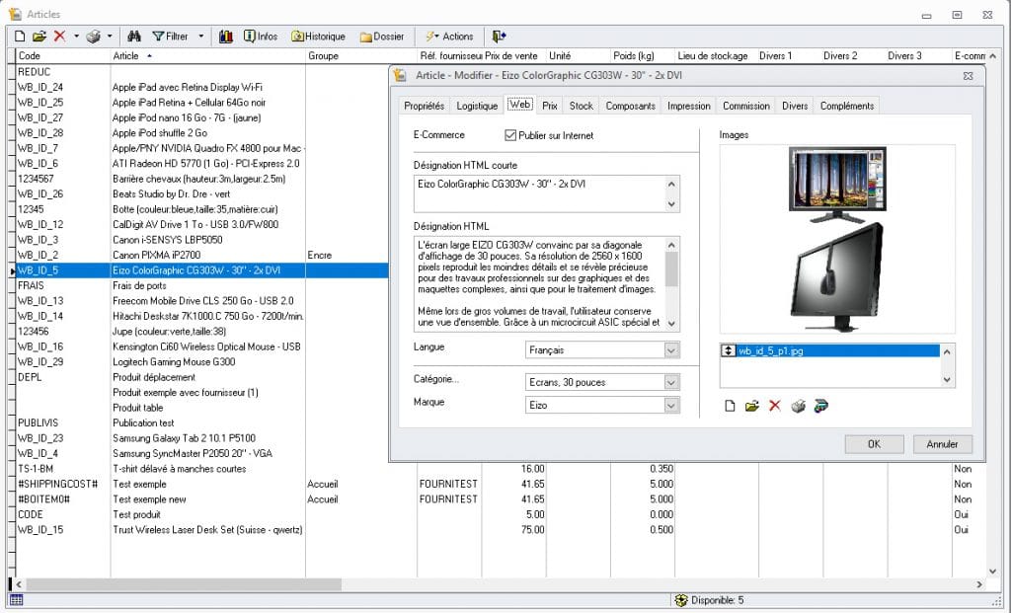Select row Samsung Galaxy Tab 2 10.1 P5100

pyautogui.click(x=201, y=438)
